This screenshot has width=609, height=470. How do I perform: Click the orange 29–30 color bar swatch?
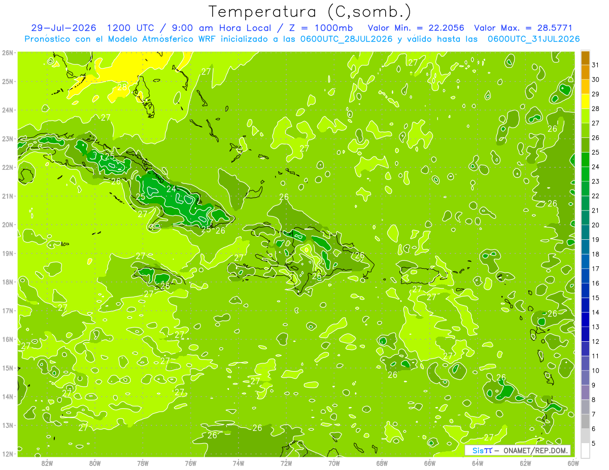coord(585,87)
